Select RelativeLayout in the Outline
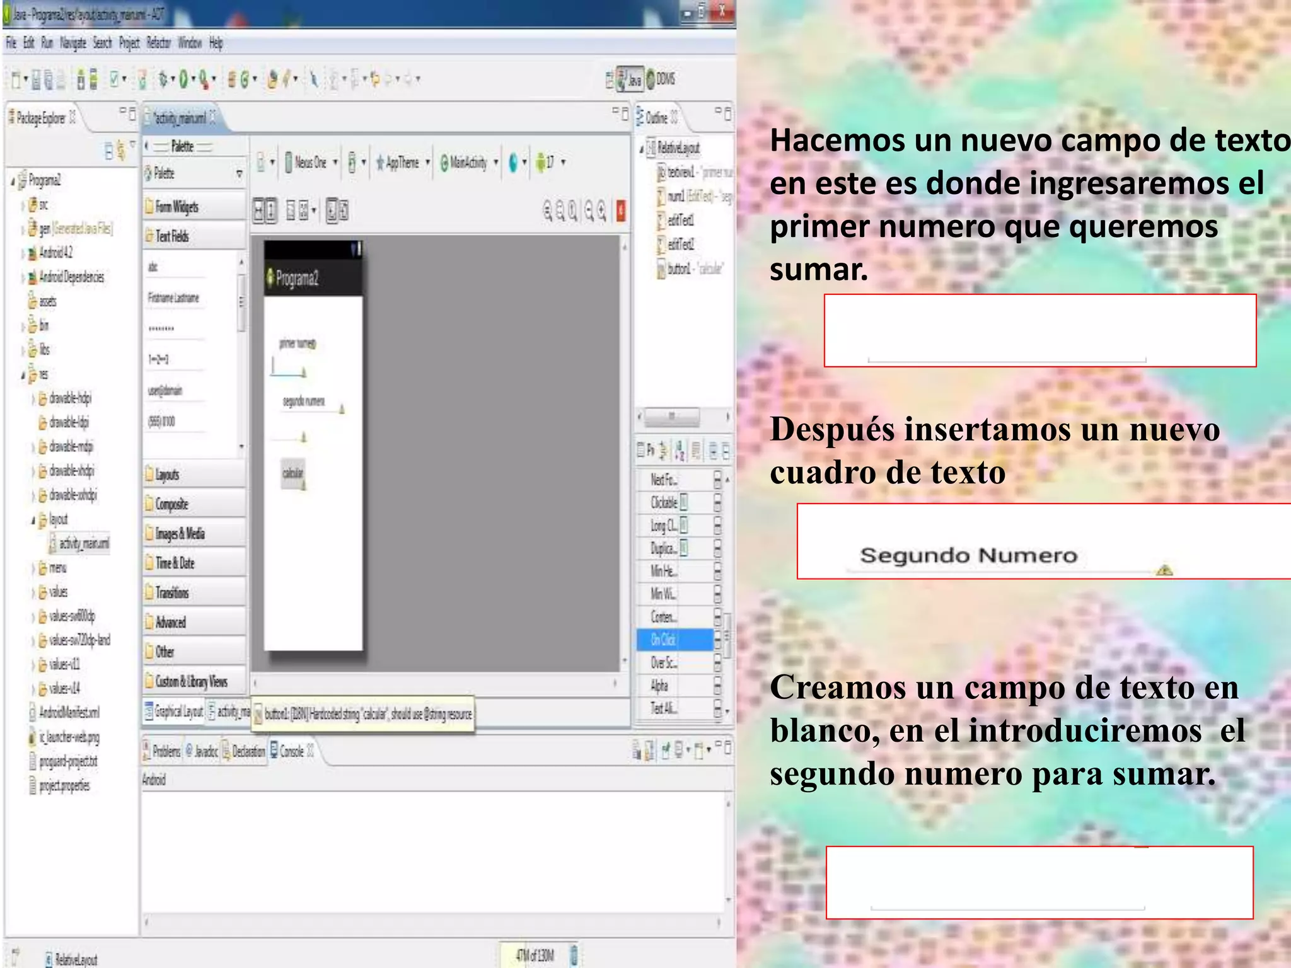 pos(673,148)
